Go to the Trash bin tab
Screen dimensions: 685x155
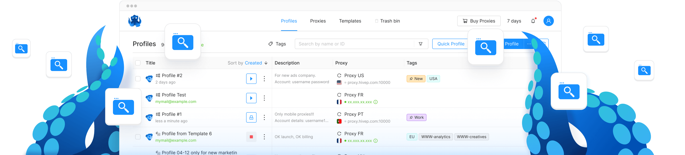click(x=387, y=21)
